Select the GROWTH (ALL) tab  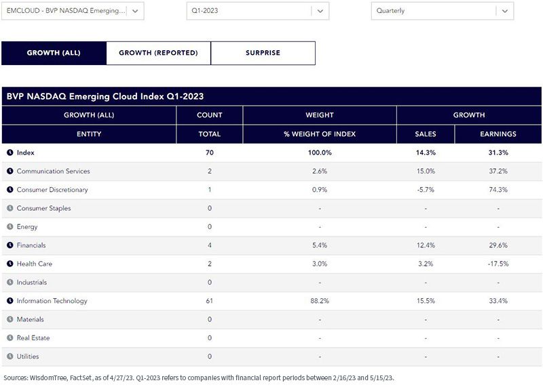pyautogui.click(x=54, y=53)
